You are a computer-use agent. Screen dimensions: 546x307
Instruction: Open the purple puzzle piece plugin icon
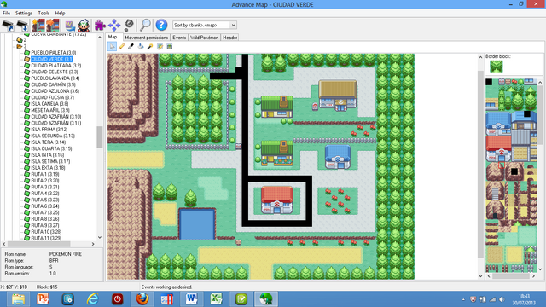point(100,25)
